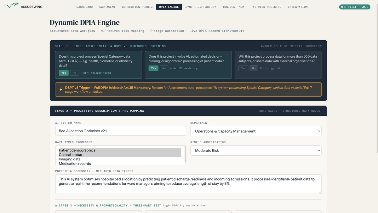This screenshot has height=213, width=378.
Task: Click 'Art.35 mandatory' status text
Action: coord(184,68)
